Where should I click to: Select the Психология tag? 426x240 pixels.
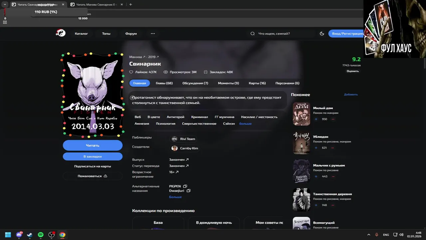[165, 124]
